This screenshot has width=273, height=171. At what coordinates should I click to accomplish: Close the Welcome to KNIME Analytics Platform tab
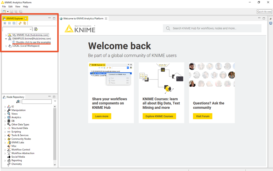(106, 18)
